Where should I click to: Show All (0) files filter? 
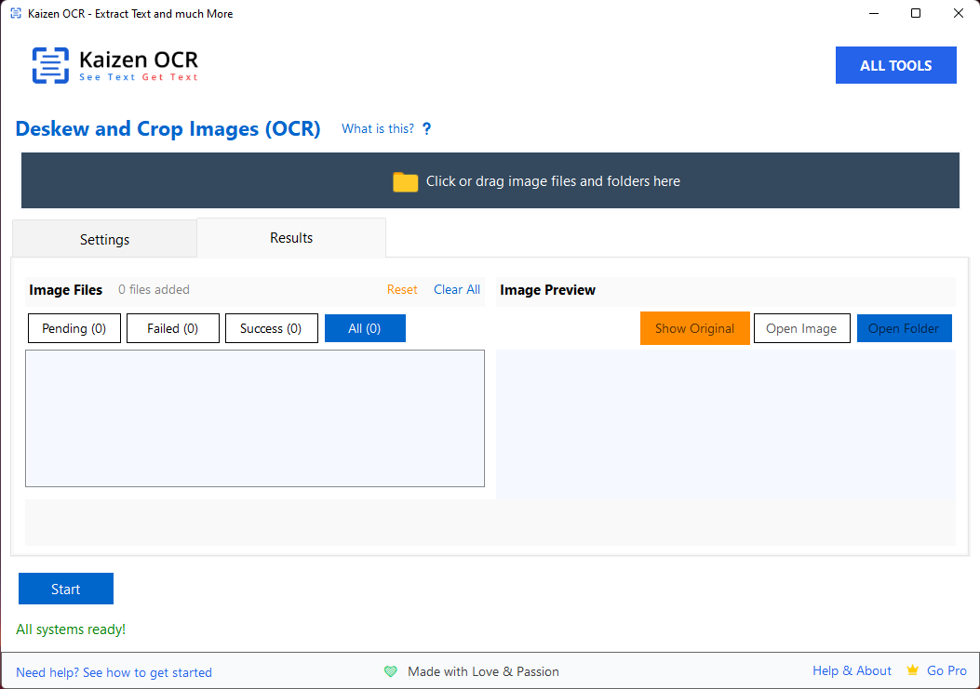coord(365,328)
